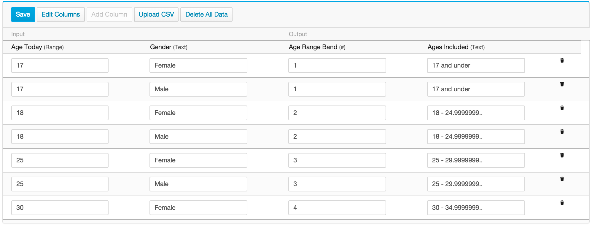Click the 'Age Range Band (#)' column header

[317, 47]
